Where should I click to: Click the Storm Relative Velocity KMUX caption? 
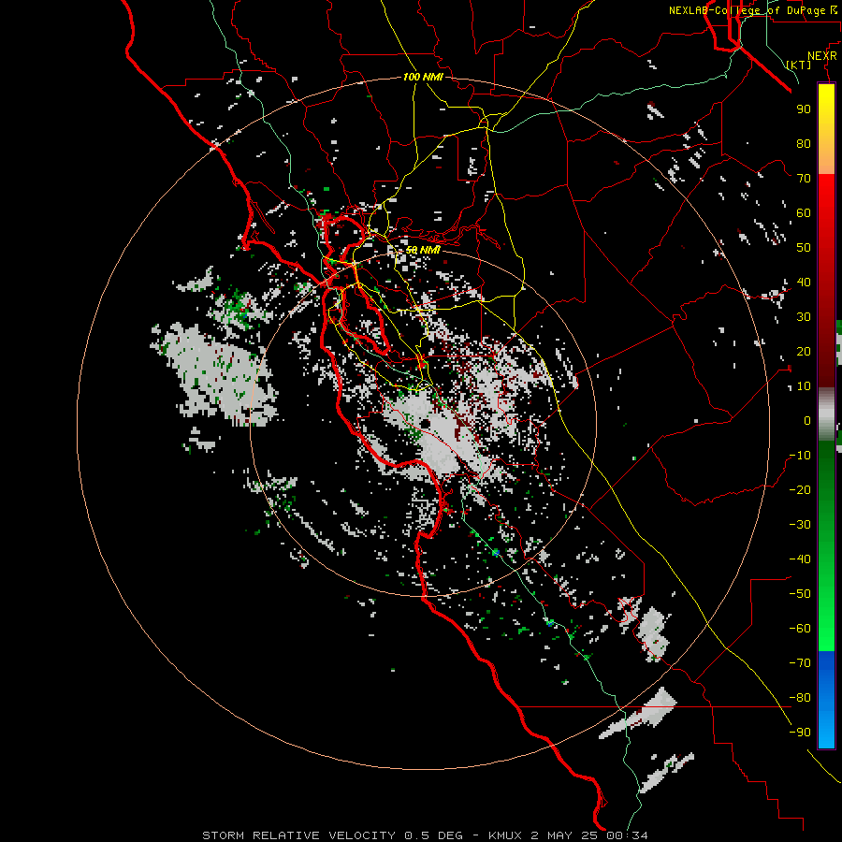[x=425, y=835]
